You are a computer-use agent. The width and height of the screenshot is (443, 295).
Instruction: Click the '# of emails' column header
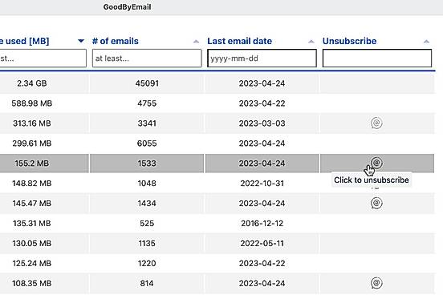pos(116,41)
